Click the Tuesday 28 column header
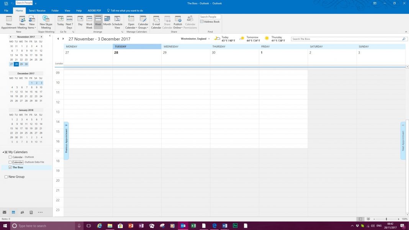409x230 pixels. click(x=120, y=46)
